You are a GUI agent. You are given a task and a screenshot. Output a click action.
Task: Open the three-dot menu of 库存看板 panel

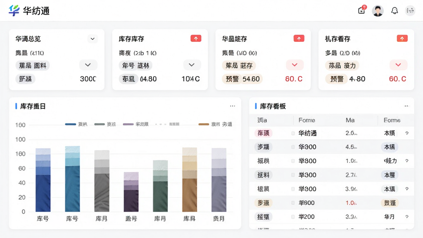[x=406, y=106]
